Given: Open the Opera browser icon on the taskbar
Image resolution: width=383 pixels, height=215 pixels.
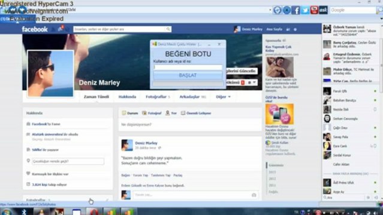Looking at the screenshot, I should [94, 211].
